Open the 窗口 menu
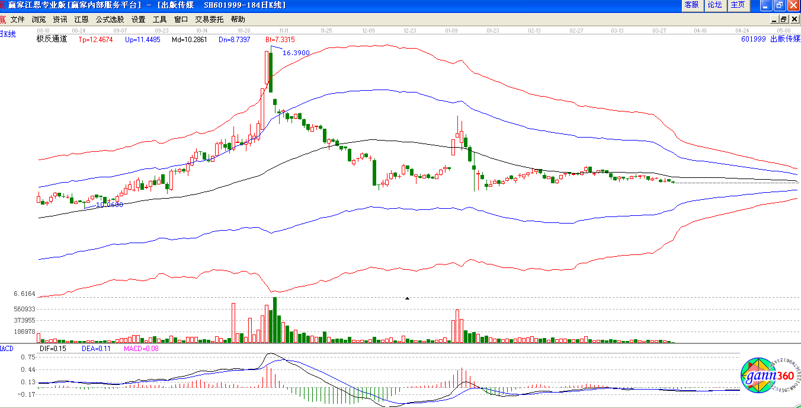801x408 pixels. 181,20
